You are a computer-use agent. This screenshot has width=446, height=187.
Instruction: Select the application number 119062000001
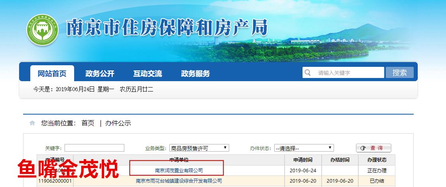click(x=55, y=181)
